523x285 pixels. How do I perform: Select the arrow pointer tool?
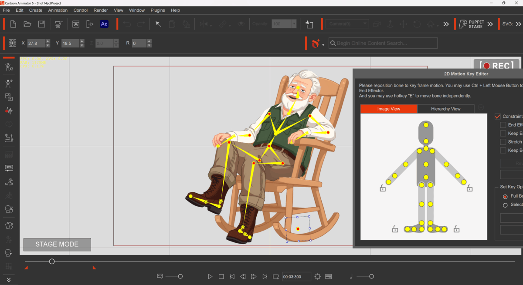click(x=158, y=24)
